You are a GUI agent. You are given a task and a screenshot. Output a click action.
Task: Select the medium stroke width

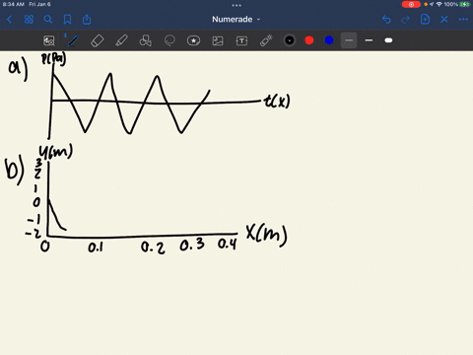pyautogui.click(x=369, y=40)
